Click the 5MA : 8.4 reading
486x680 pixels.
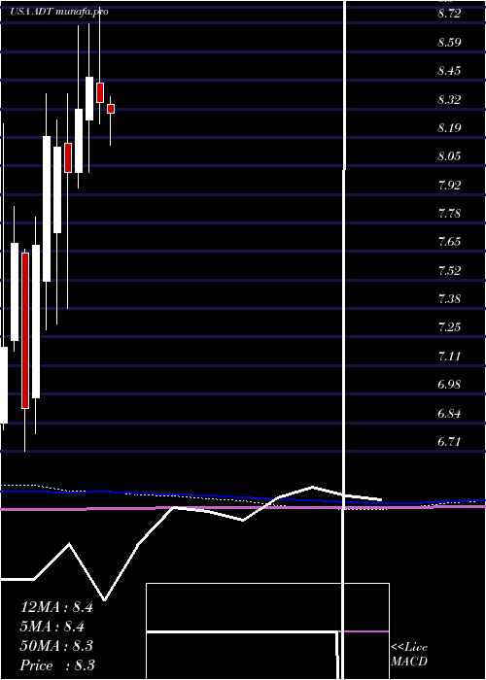click(x=52, y=627)
